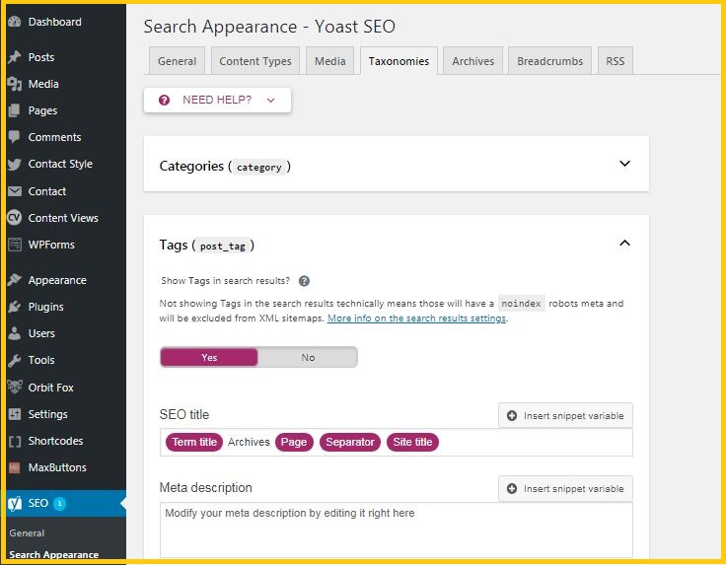Click Insert snippet variable for Meta description
Screen dimensions: 726x565
[565, 489]
